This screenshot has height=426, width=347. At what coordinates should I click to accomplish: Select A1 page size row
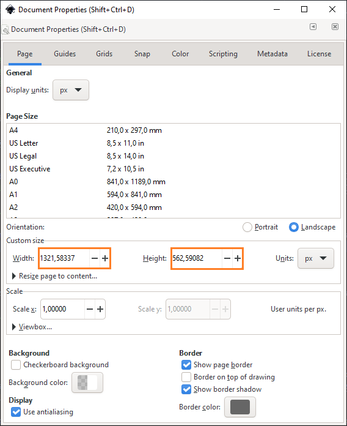(173, 195)
